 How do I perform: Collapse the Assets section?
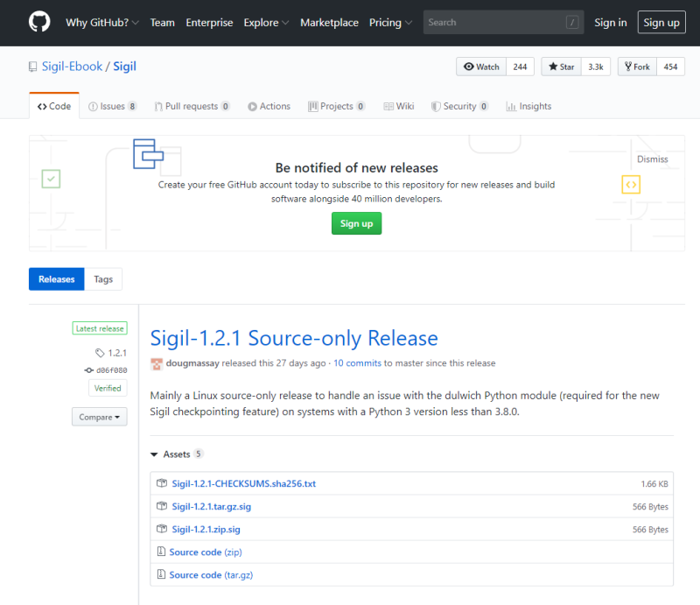coord(171,454)
